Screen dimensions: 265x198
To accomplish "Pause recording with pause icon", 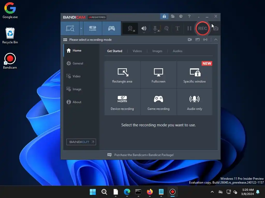I will [x=189, y=28].
